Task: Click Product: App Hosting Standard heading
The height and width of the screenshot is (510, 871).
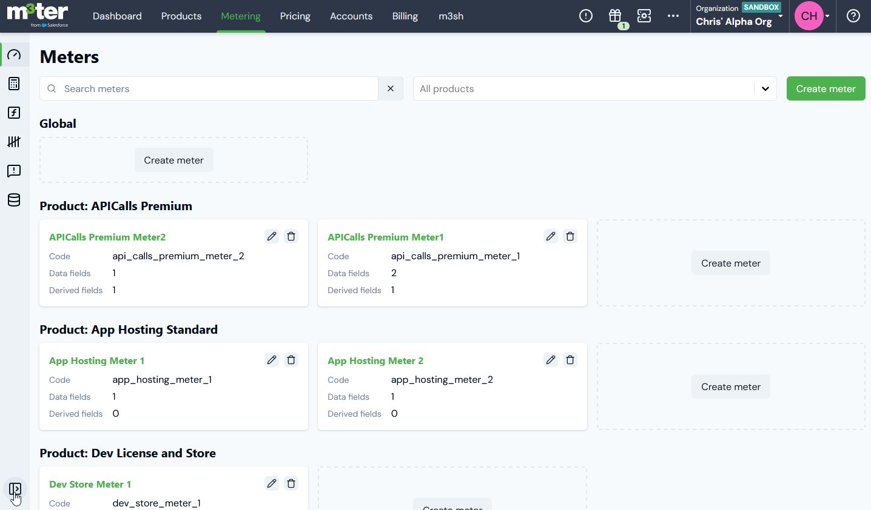Action: coord(129,330)
